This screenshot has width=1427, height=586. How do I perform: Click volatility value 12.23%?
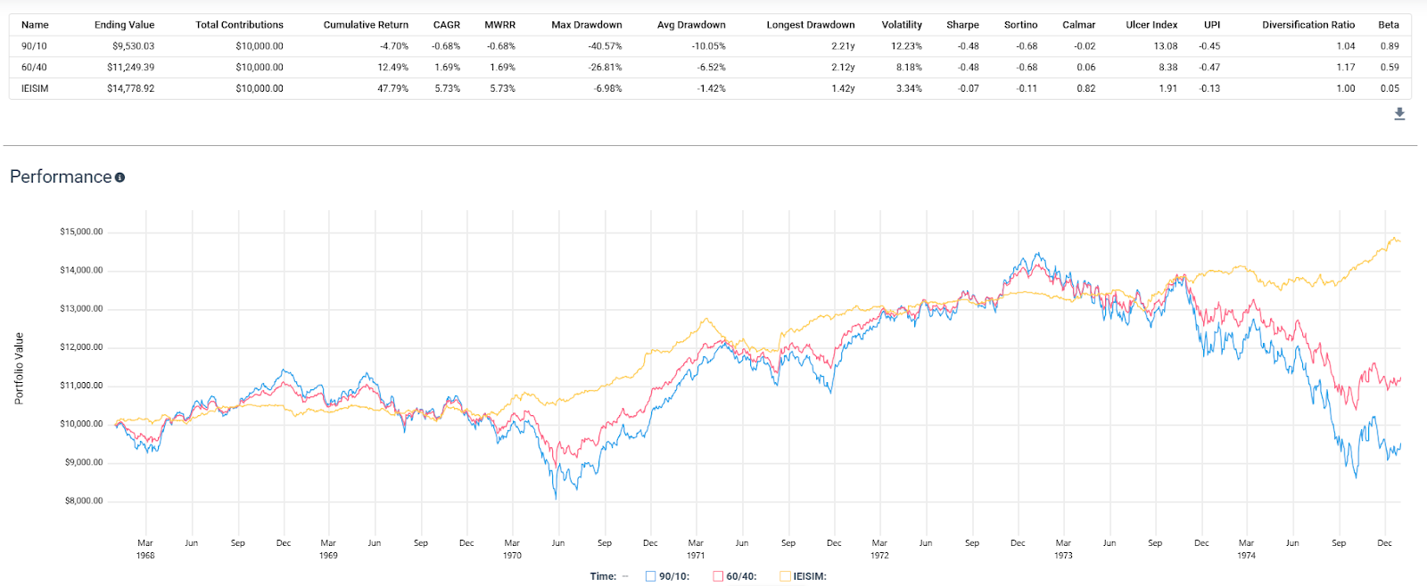tap(906, 46)
